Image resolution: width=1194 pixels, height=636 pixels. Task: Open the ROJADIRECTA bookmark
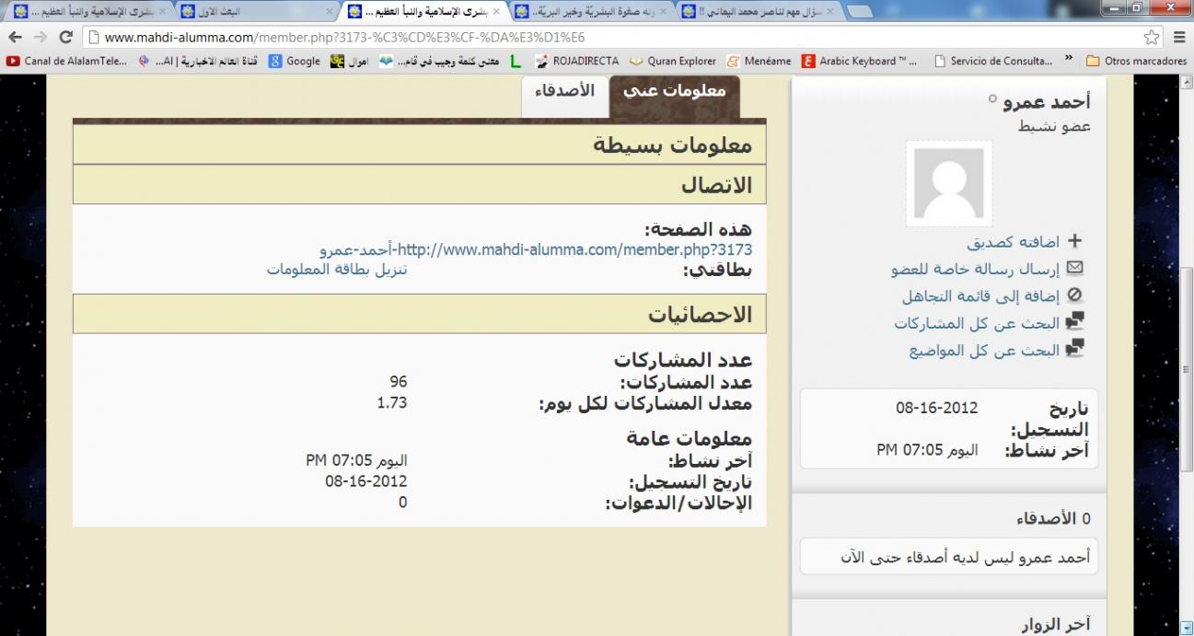tap(577, 61)
